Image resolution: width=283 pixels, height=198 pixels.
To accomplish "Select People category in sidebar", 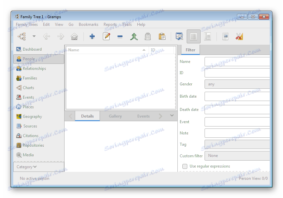I will pyautogui.click(x=39, y=59).
